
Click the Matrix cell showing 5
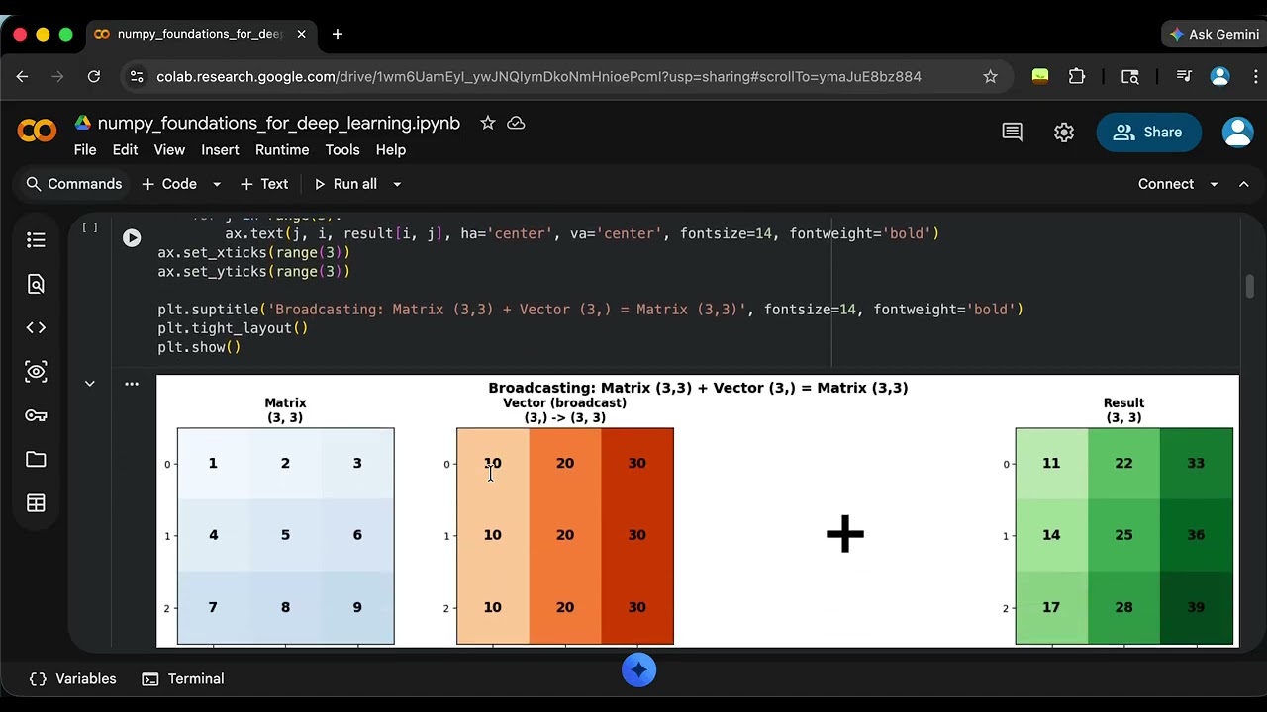(x=285, y=535)
